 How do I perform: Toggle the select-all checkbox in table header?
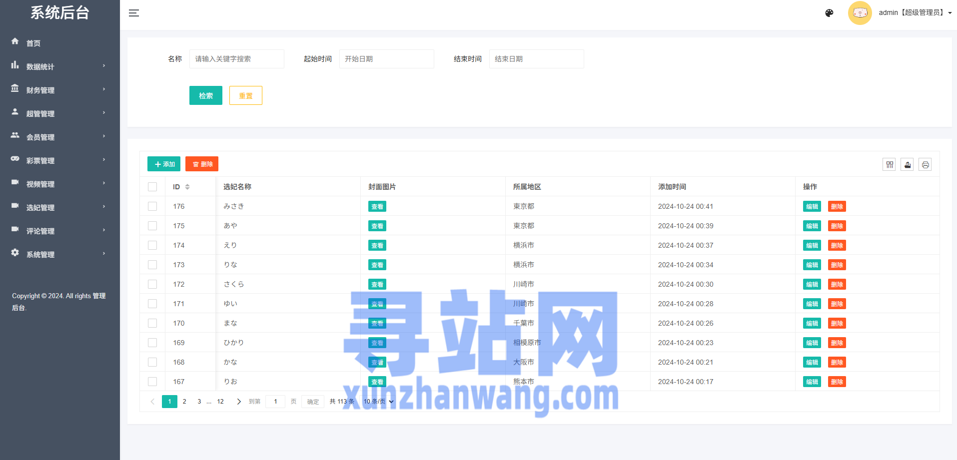coord(152,187)
